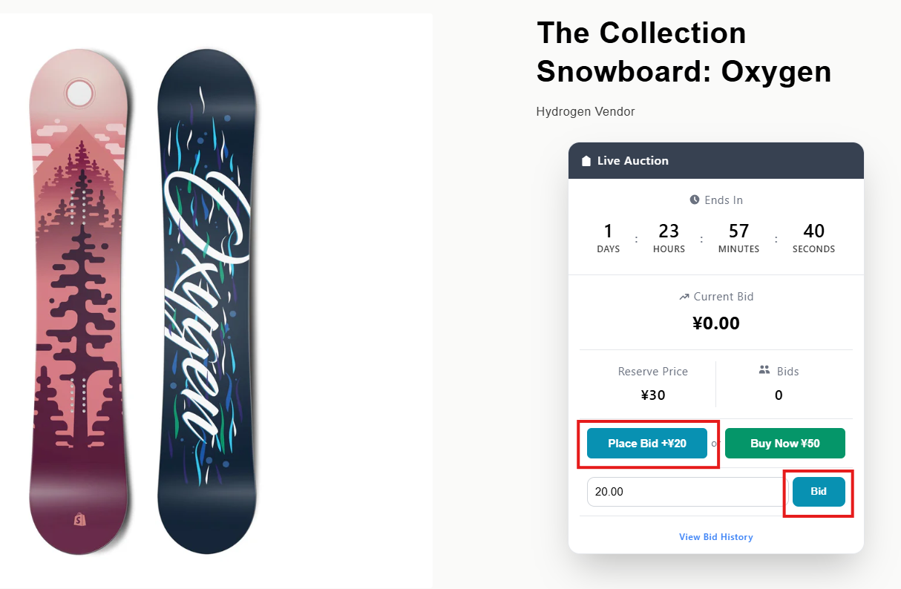Click the trending arrow icon beside Current Bid

[684, 297]
